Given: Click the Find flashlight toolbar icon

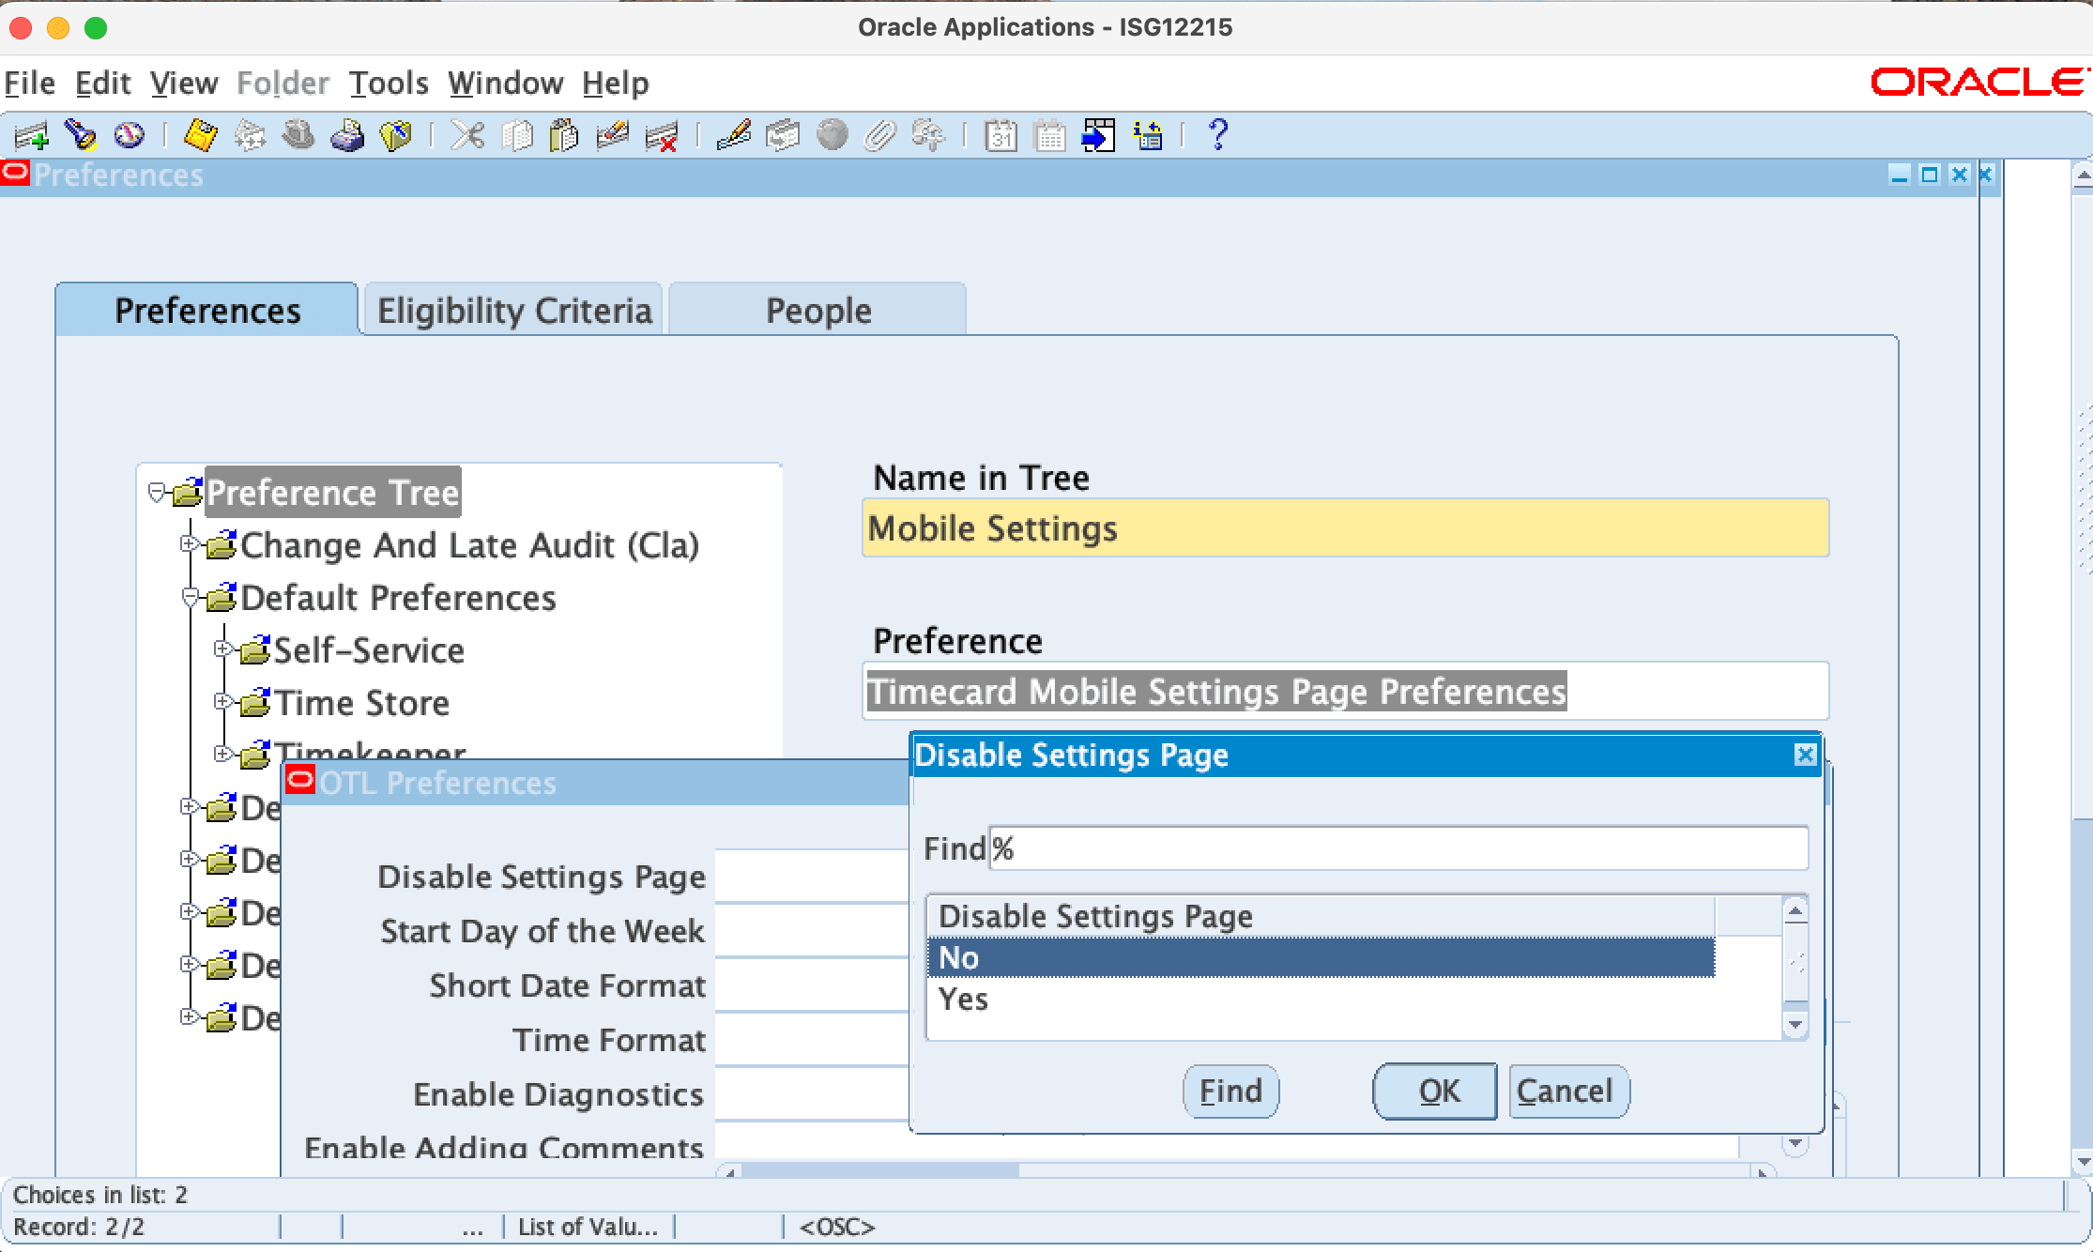Looking at the screenshot, I should pos(81,136).
